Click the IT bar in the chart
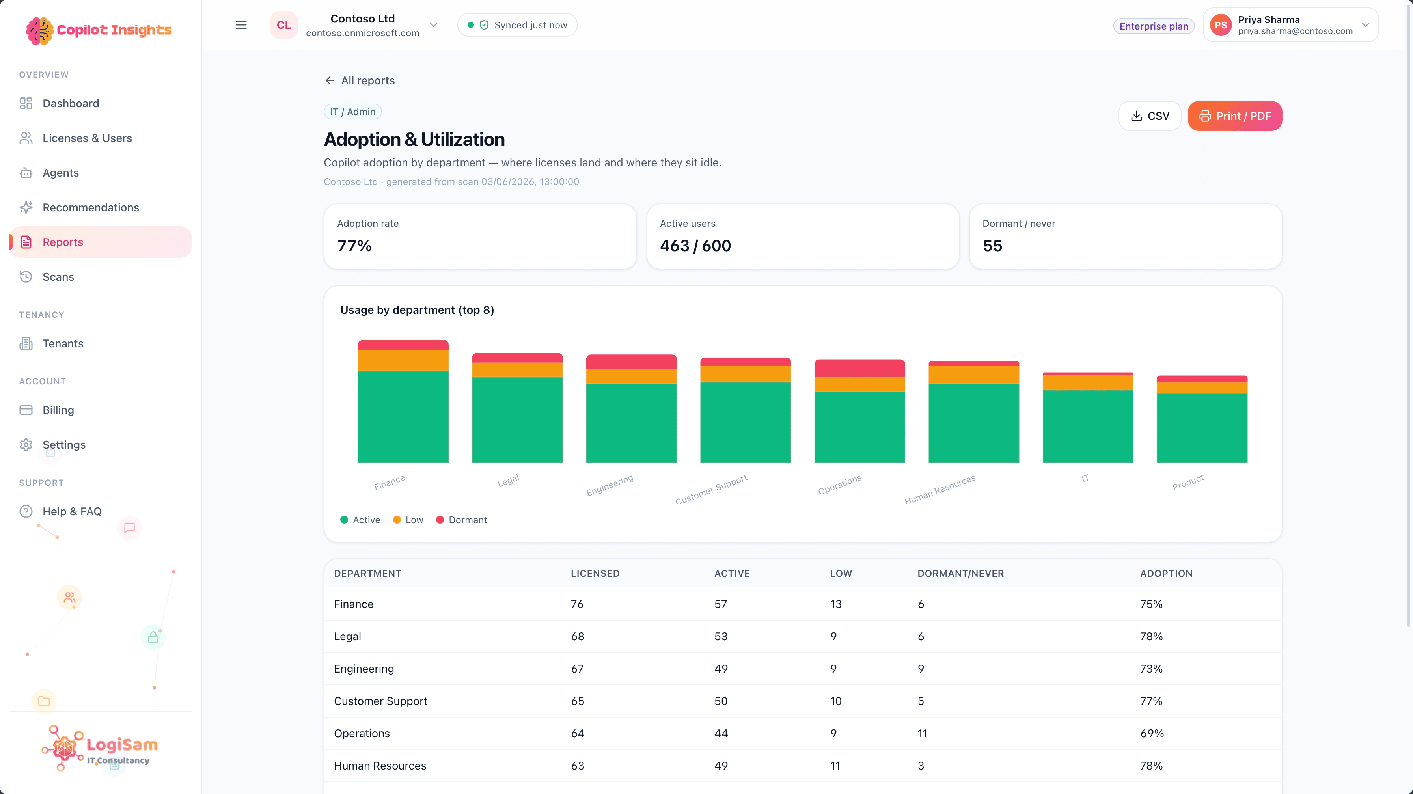The image size is (1413, 794). [1088, 417]
